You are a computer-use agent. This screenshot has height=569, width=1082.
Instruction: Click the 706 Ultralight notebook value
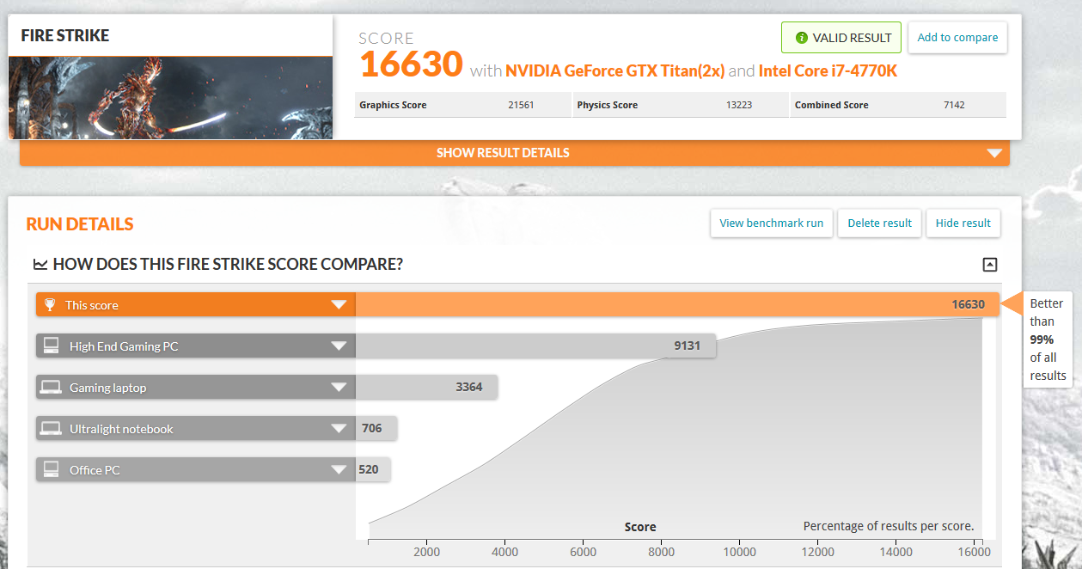click(372, 428)
